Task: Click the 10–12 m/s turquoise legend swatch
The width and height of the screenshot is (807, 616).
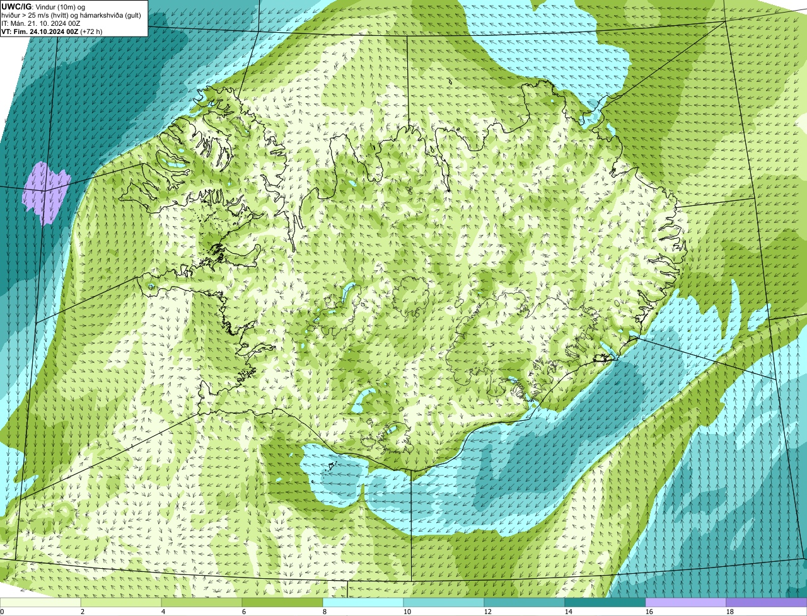Action: (x=444, y=602)
